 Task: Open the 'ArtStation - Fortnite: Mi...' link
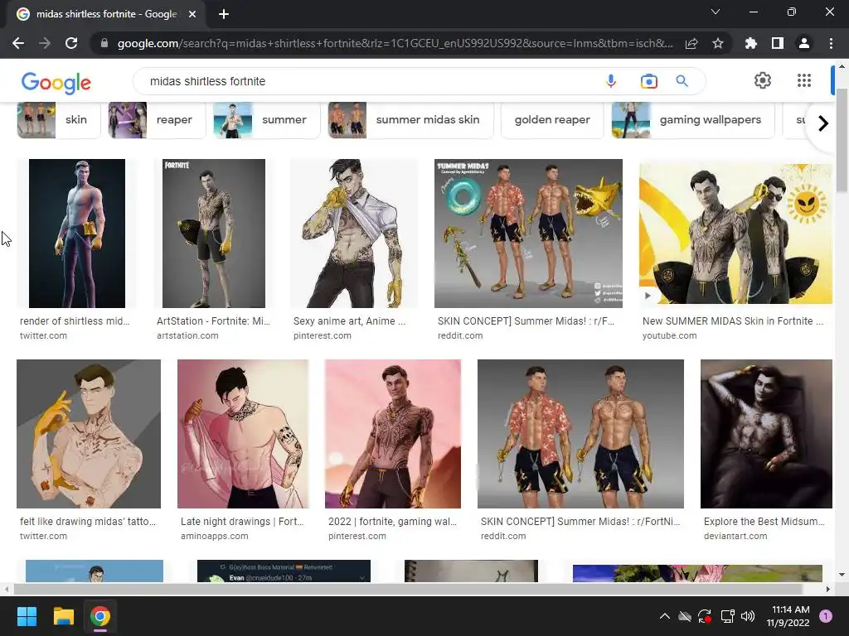[213, 320]
